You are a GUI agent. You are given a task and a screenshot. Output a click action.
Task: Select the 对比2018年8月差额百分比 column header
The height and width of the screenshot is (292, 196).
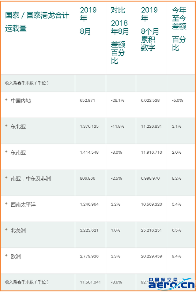click(120, 35)
